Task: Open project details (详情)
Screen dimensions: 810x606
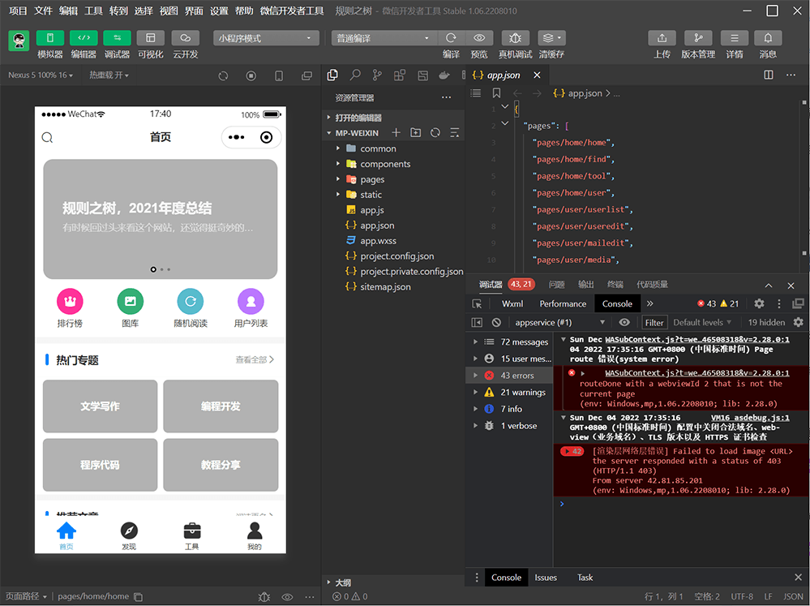Action: point(735,38)
